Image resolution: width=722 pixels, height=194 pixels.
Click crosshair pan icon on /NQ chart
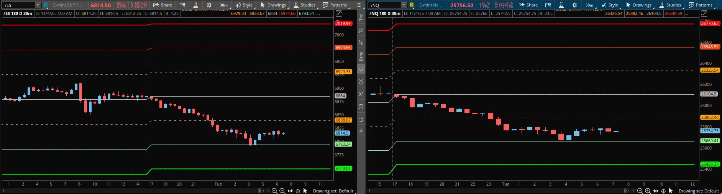click(x=663, y=191)
